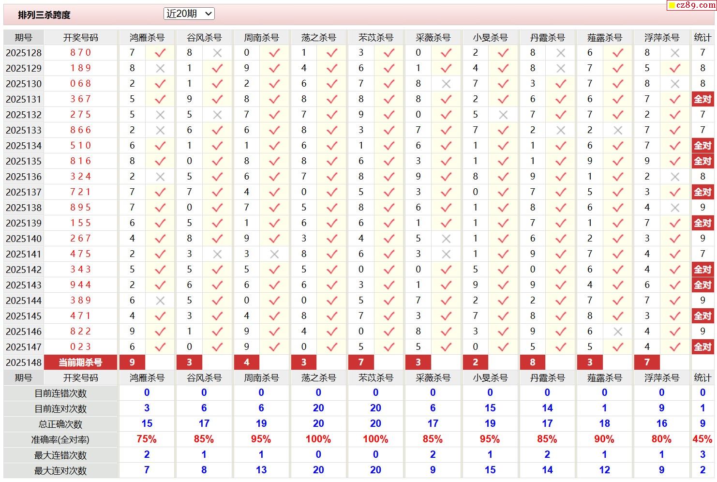717x482 pixels.
Task: Click the 目前连对次数 row label
Action: 60,409
